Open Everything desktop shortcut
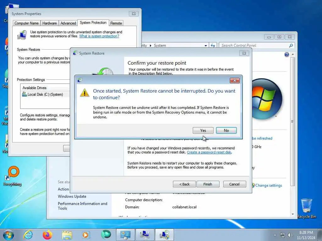 coord(12,176)
